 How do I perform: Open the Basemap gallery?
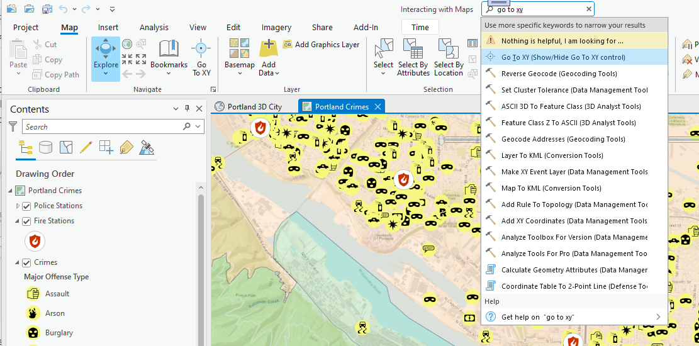[x=239, y=58]
